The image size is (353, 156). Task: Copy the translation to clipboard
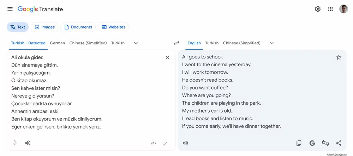(299, 143)
